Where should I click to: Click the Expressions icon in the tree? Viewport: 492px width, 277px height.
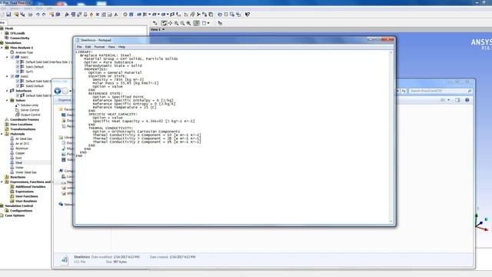coord(12,192)
